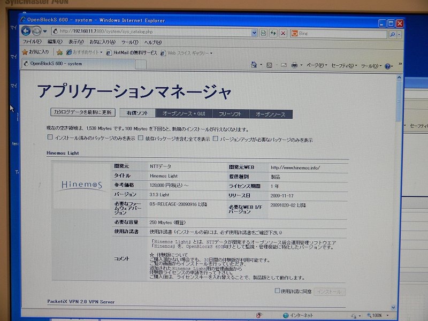This screenshot has height=321, width=428.
Task: Click the お気に入り favorites star button
Action: pos(35,52)
